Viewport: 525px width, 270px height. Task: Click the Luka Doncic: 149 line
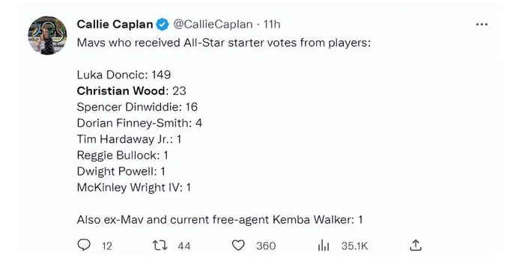[124, 75]
